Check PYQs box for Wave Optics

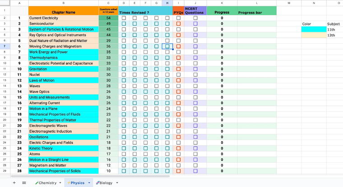click(178, 92)
